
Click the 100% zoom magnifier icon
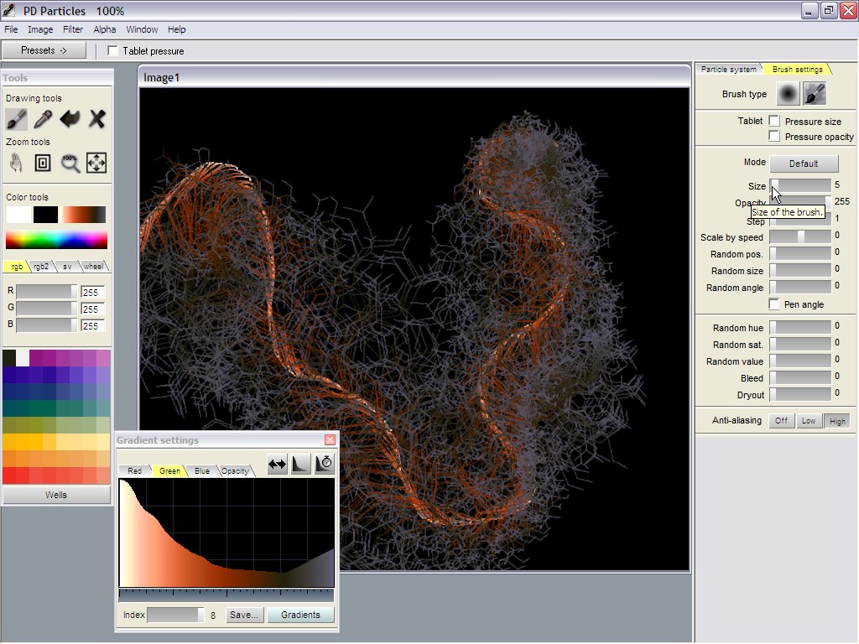(70, 163)
